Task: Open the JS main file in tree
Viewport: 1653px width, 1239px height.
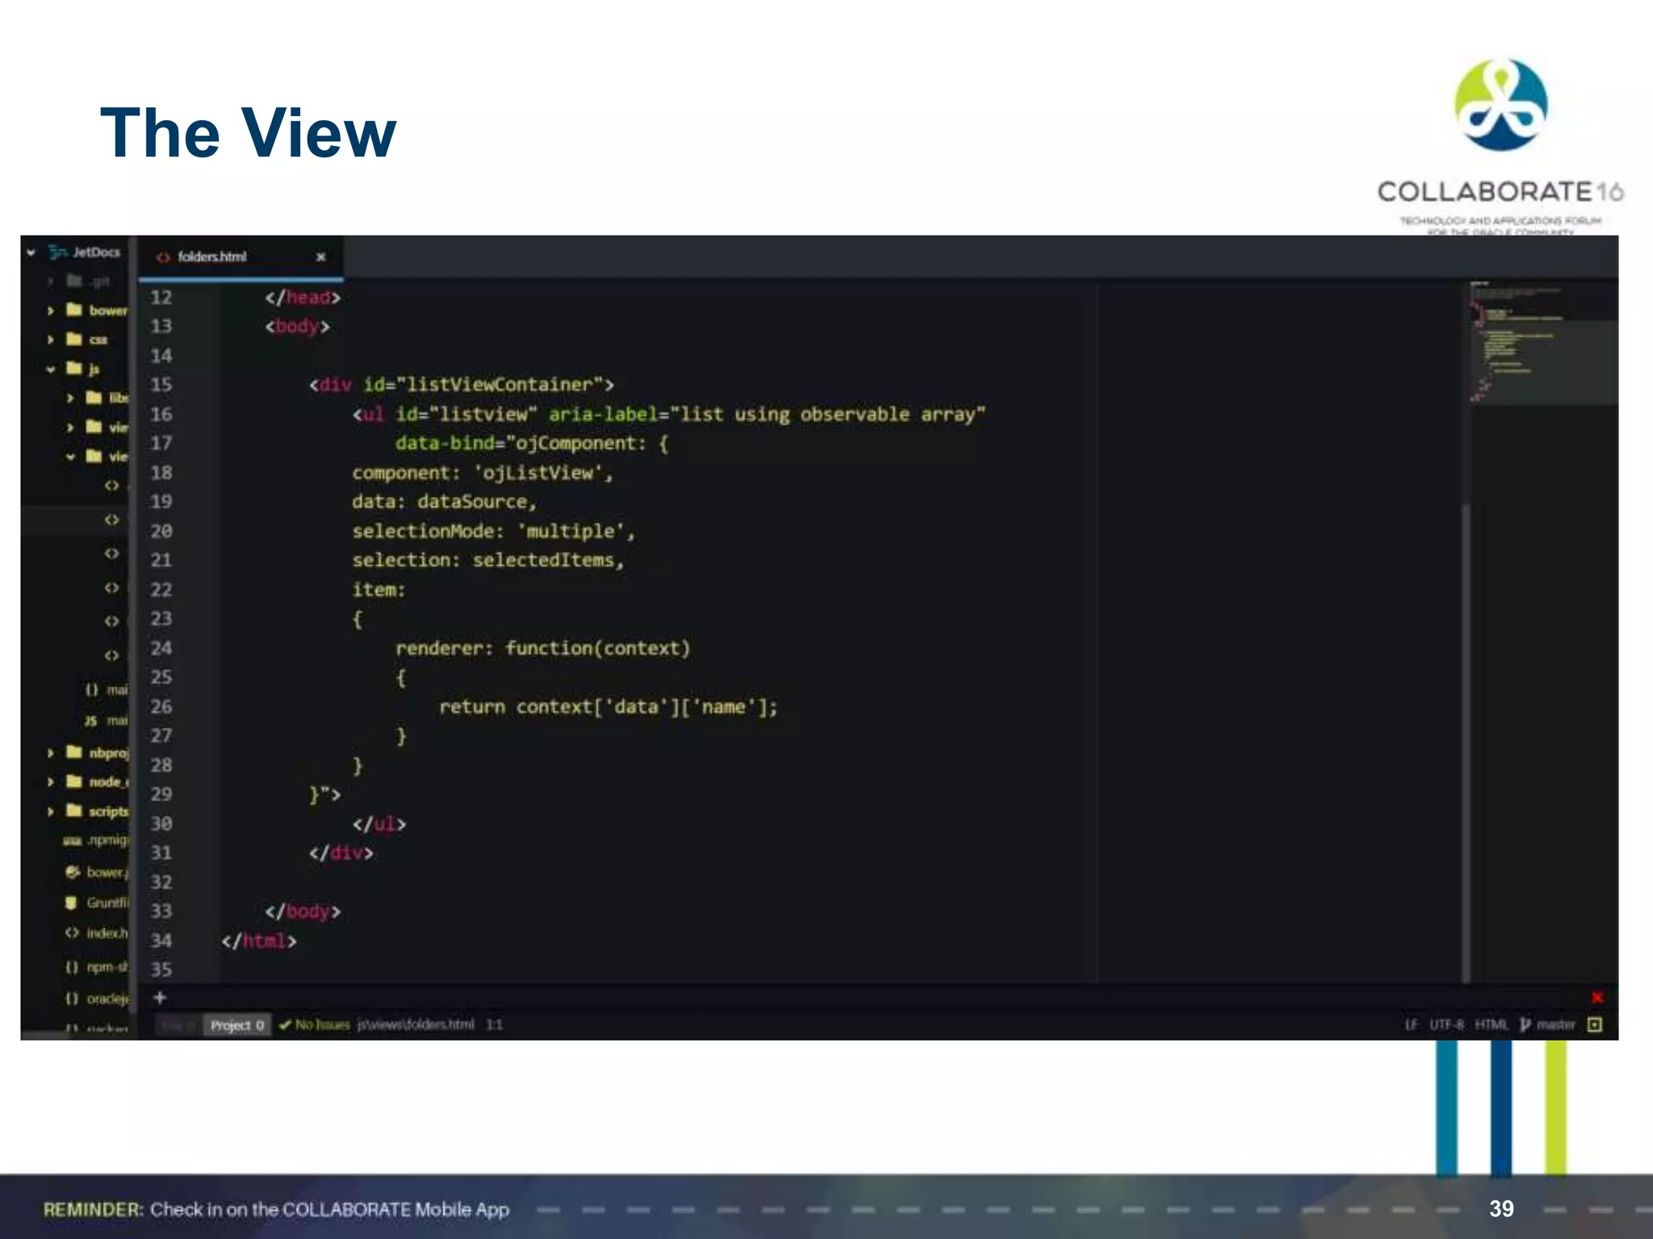Action: (x=105, y=720)
